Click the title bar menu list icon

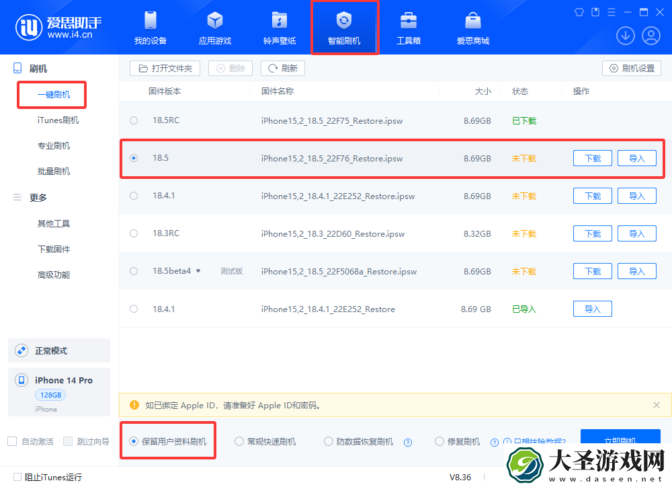coord(611,12)
